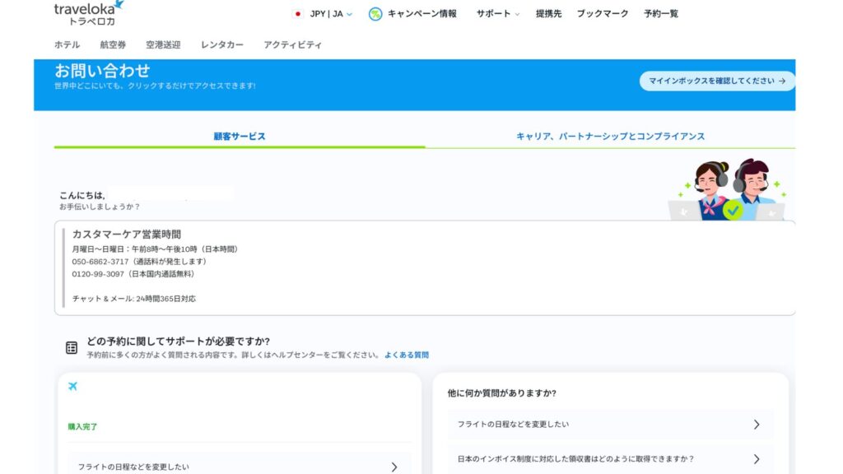Image resolution: width=843 pixels, height=474 pixels.
Task: Click the campaign percent badge icon
Action: point(375,14)
